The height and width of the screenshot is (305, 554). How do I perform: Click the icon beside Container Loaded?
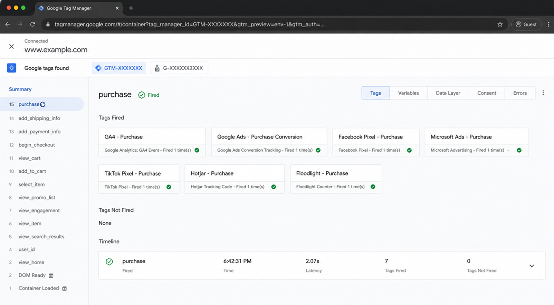64,288
